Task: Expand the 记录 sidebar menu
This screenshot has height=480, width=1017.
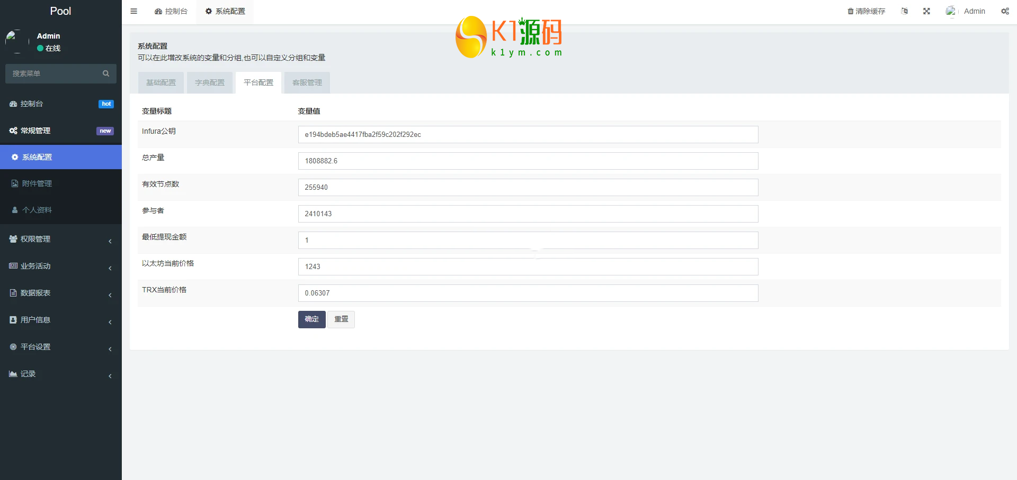Action: pyautogui.click(x=61, y=374)
